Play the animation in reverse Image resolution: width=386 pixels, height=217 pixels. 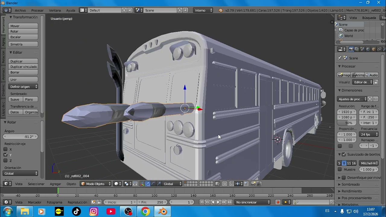tap(213, 202)
